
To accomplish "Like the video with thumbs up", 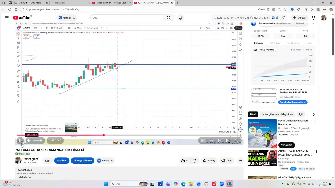I will (x=184, y=161).
